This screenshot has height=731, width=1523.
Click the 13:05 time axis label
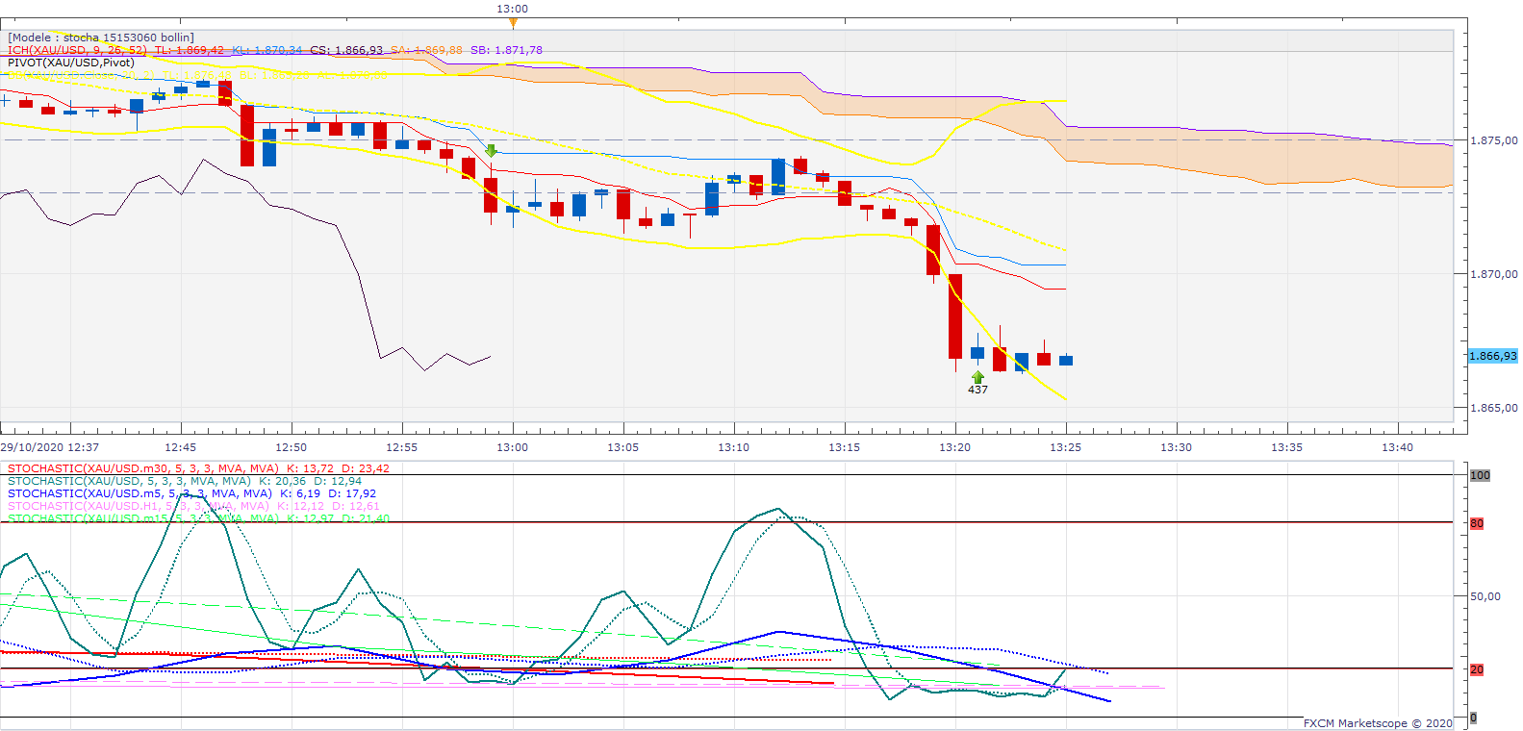[x=623, y=447]
